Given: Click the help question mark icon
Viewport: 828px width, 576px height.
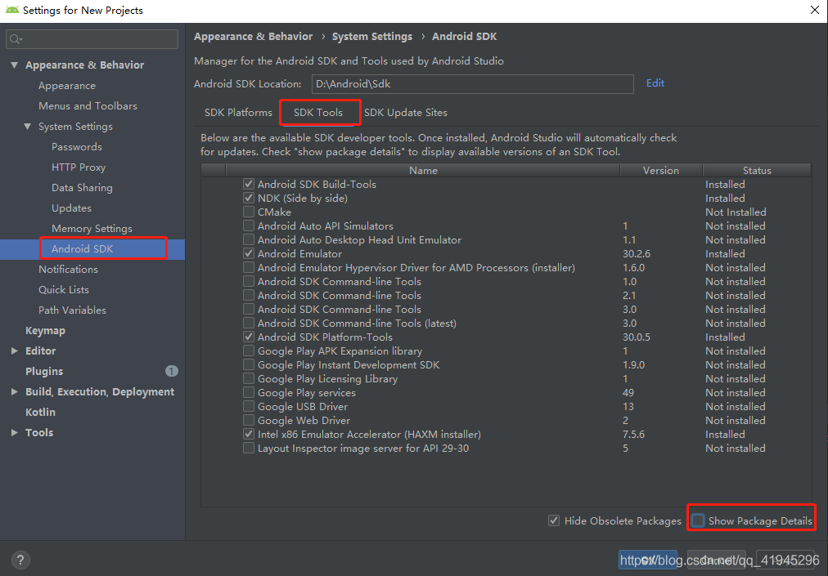Looking at the screenshot, I should 20,560.
